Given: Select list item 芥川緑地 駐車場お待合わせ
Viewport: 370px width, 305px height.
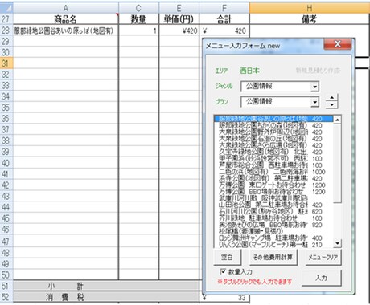Looking at the screenshot, I should [x=273, y=218].
